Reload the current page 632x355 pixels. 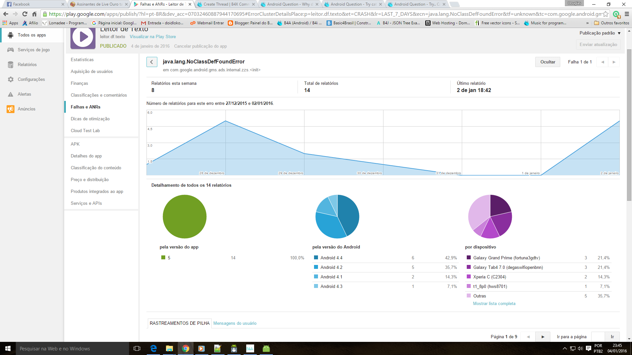25,14
